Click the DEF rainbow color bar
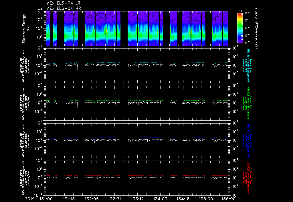293x202 pixels. tap(240, 28)
